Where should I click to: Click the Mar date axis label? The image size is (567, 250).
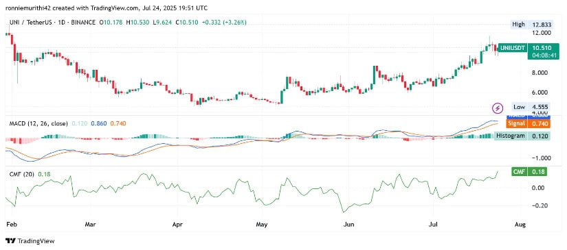coord(91,225)
